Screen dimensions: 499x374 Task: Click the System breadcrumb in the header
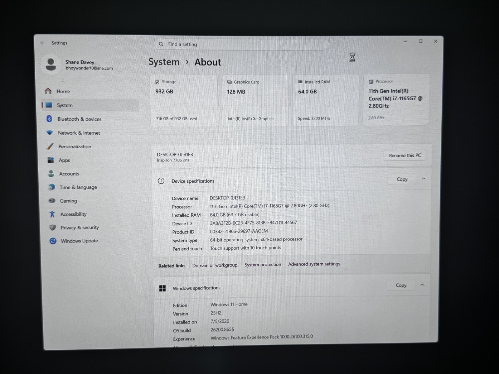(164, 62)
